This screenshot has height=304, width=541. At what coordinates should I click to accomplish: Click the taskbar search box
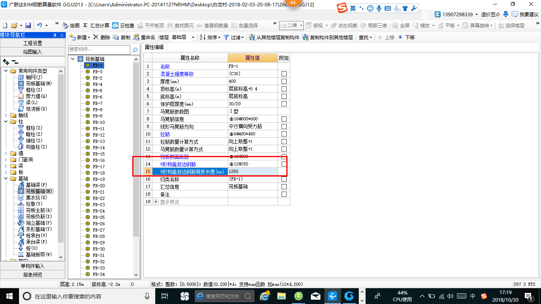pos(86,296)
